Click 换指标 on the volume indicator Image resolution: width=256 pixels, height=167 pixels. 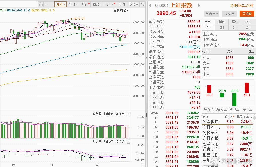(x=120, y=114)
